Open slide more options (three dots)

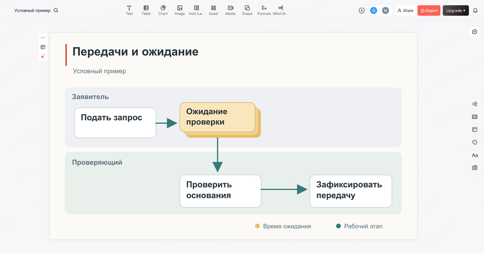(43, 38)
